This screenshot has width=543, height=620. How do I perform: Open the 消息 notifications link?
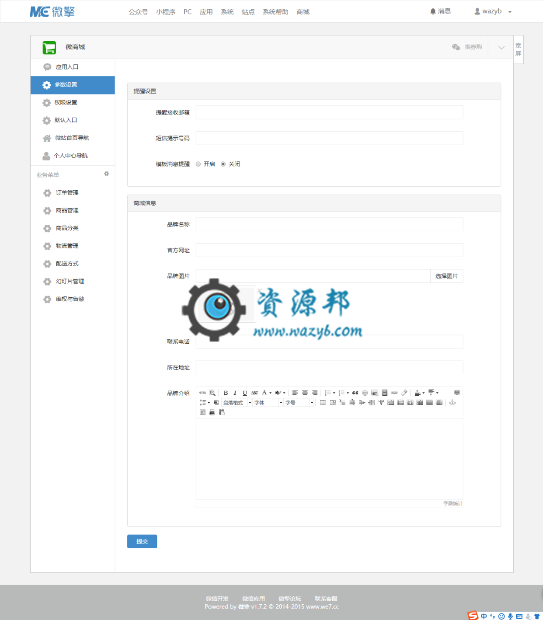440,11
